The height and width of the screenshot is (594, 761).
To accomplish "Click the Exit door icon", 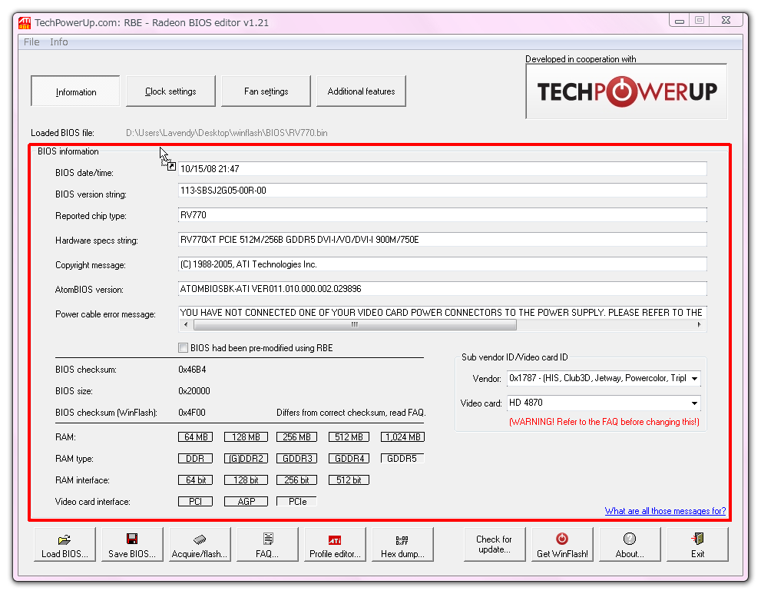I will [697, 539].
